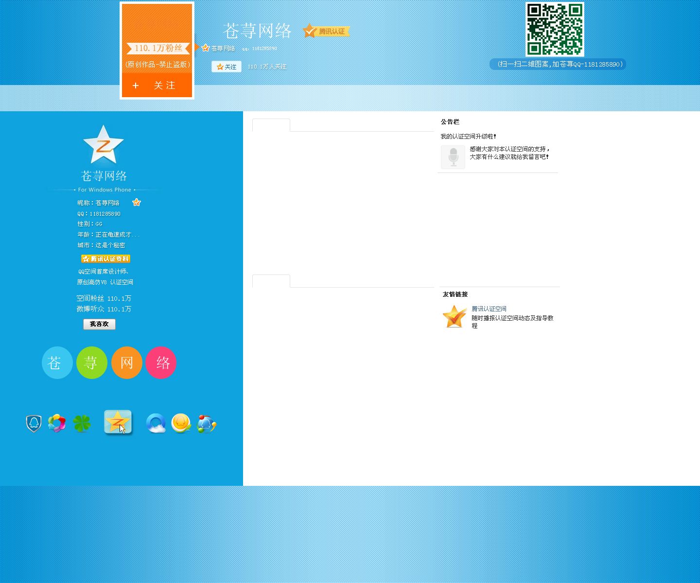Click the orange + 关注 follow button
This screenshot has height=583, width=700.
click(x=157, y=86)
